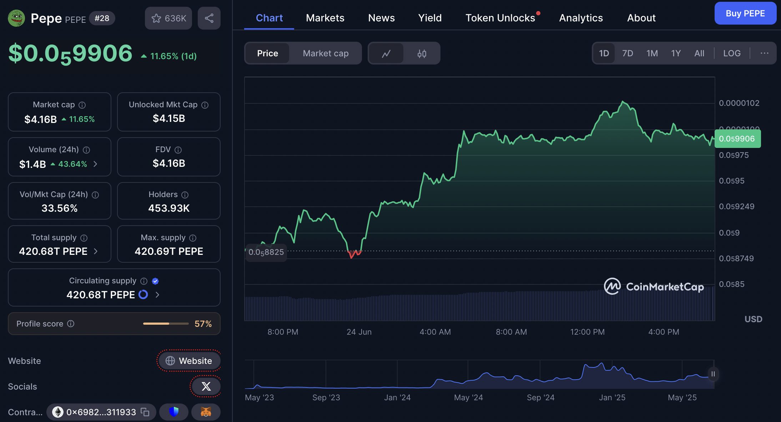Click the 11.65% (1d) price change text

[169, 56]
